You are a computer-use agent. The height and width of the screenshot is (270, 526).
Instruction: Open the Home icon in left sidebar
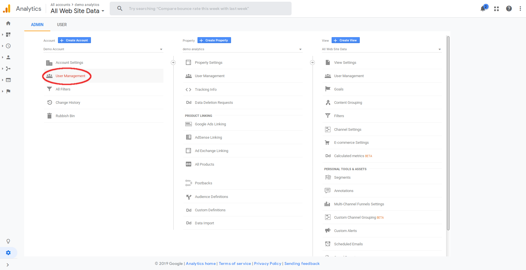[x=8, y=23]
